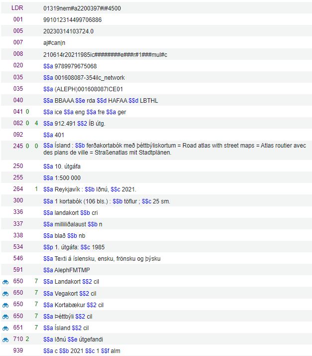This screenshot has width=312, height=356.
Task: Click binoculars icon beside 651 Ísland field
Action: tap(5, 328)
